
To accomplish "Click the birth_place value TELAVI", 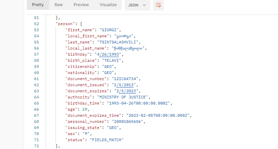I will [x=111, y=60].
